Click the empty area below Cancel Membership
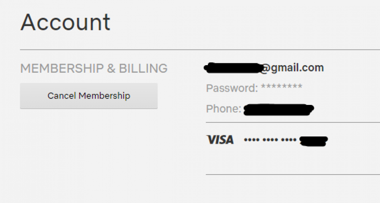The height and width of the screenshot is (203, 380). pos(89,151)
